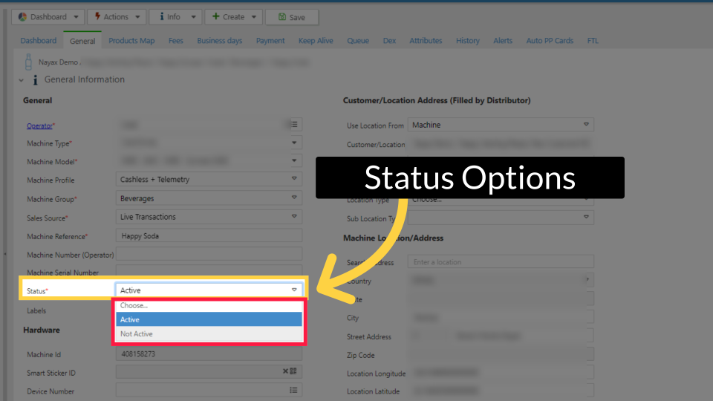Click the Smart Sticker ID QR icon
Screen dimensions: 713x401
coord(293,371)
